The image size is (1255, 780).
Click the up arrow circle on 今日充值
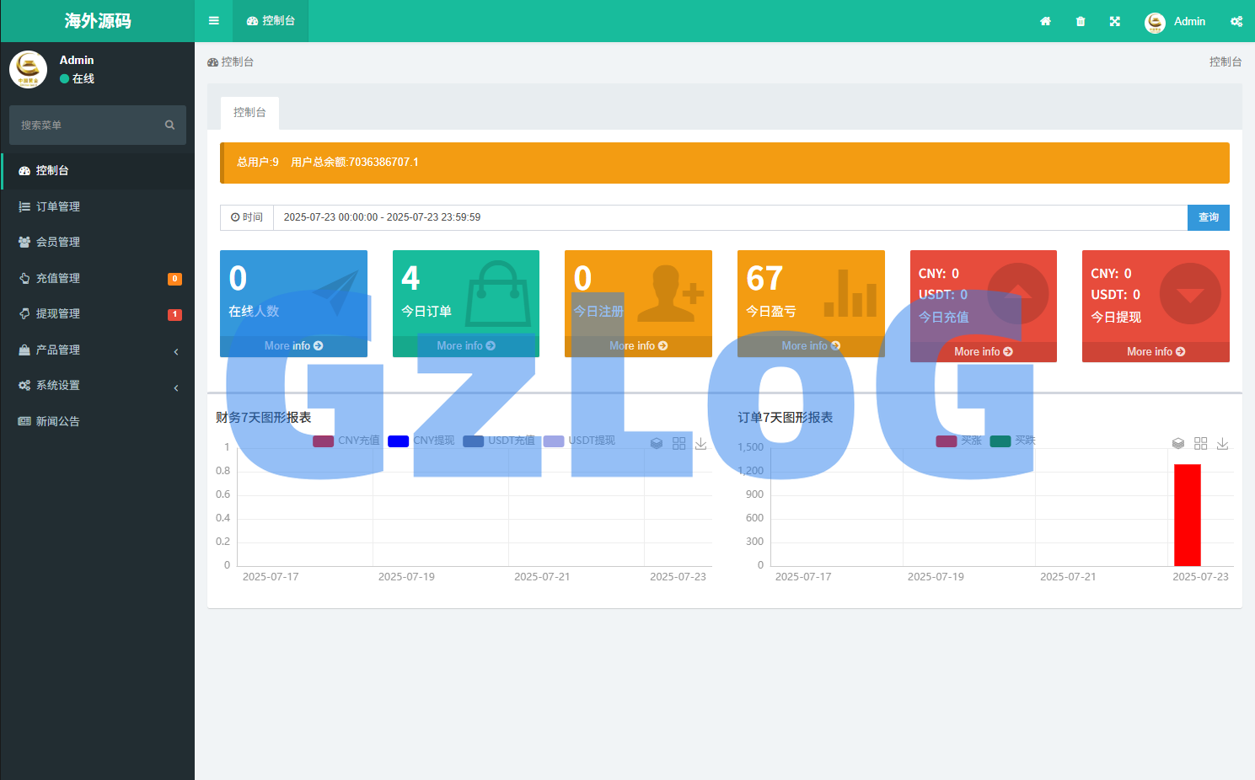coord(1018,294)
